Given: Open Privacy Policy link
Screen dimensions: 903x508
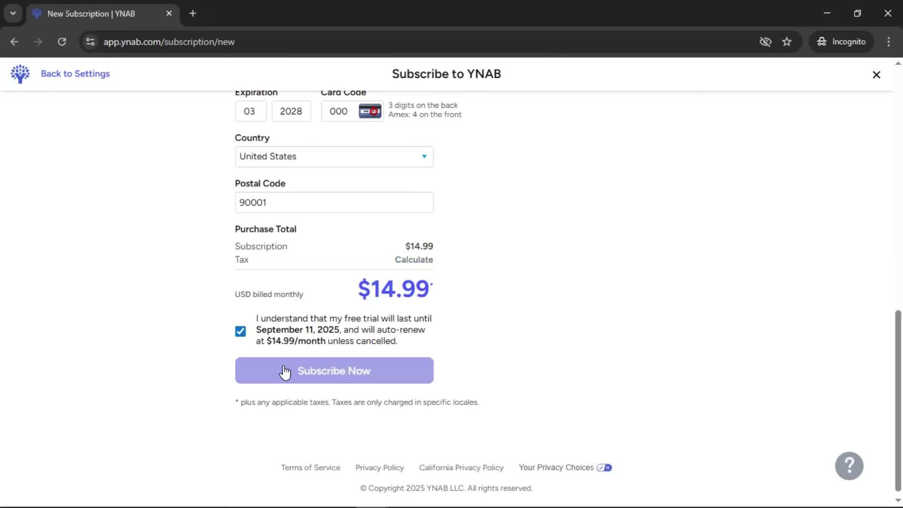Looking at the screenshot, I should [380, 468].
